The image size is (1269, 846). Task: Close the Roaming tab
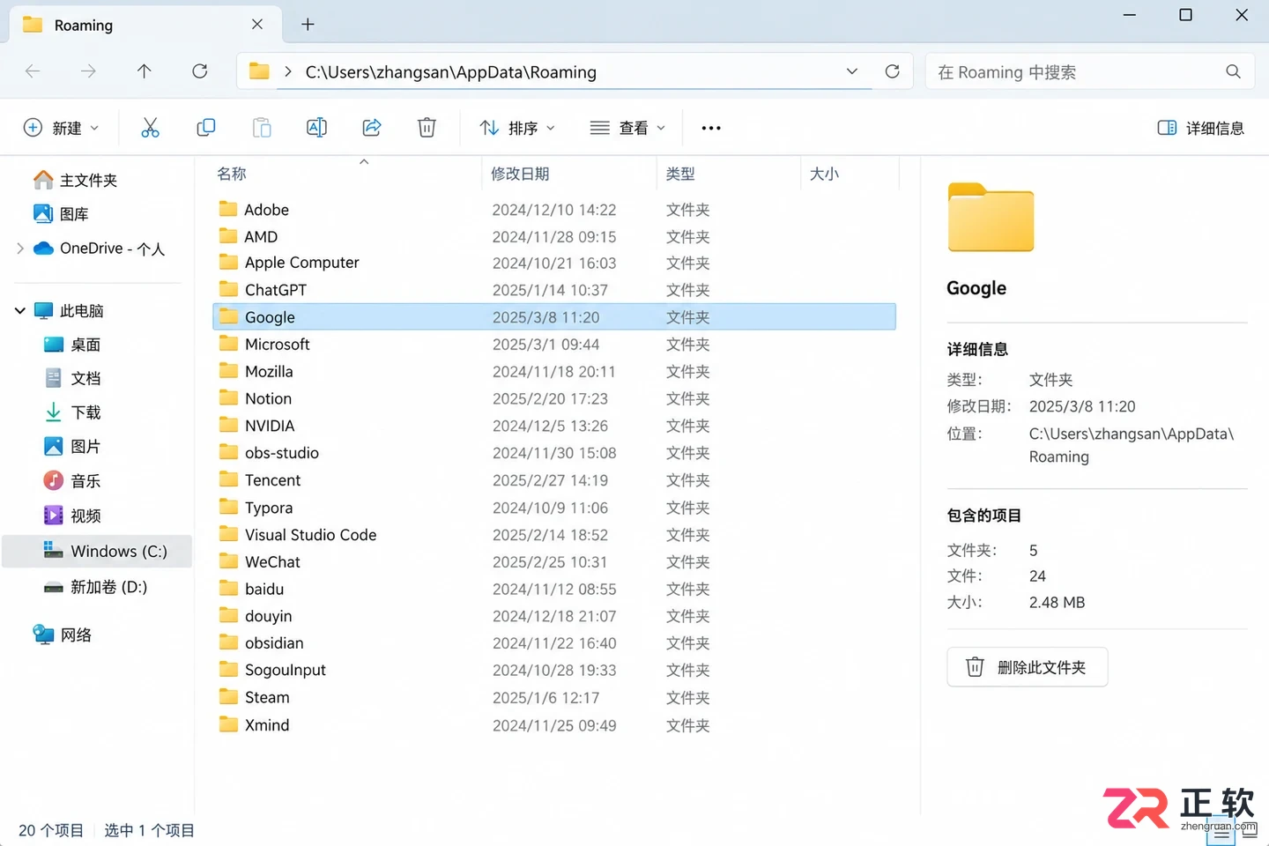pyautogui.click(x=257, y=25)
